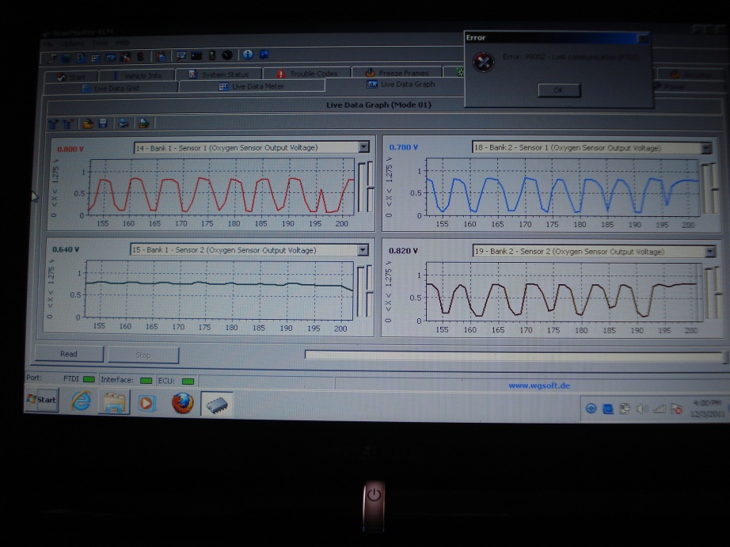Viewport: 730px width, 547px height.
Task: Expand the Bank 2 Sensor 1 dropdown
Action: pyautogui.click(x=706, y=148)
